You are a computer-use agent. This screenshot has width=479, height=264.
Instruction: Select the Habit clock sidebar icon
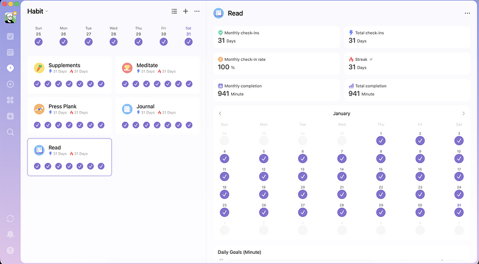coord(10,68)
